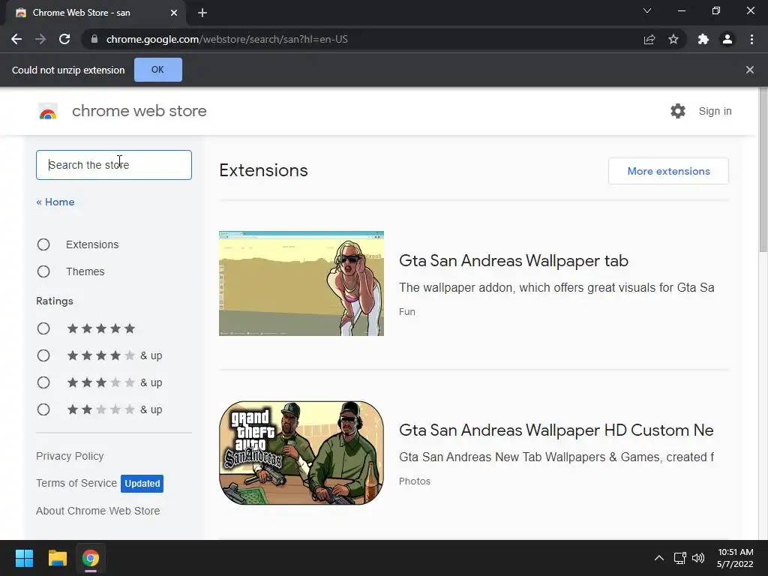Dismiss the unzip error infobar with X
The height and width of the screenshot is (576, 768).
(x=750, y=70)
